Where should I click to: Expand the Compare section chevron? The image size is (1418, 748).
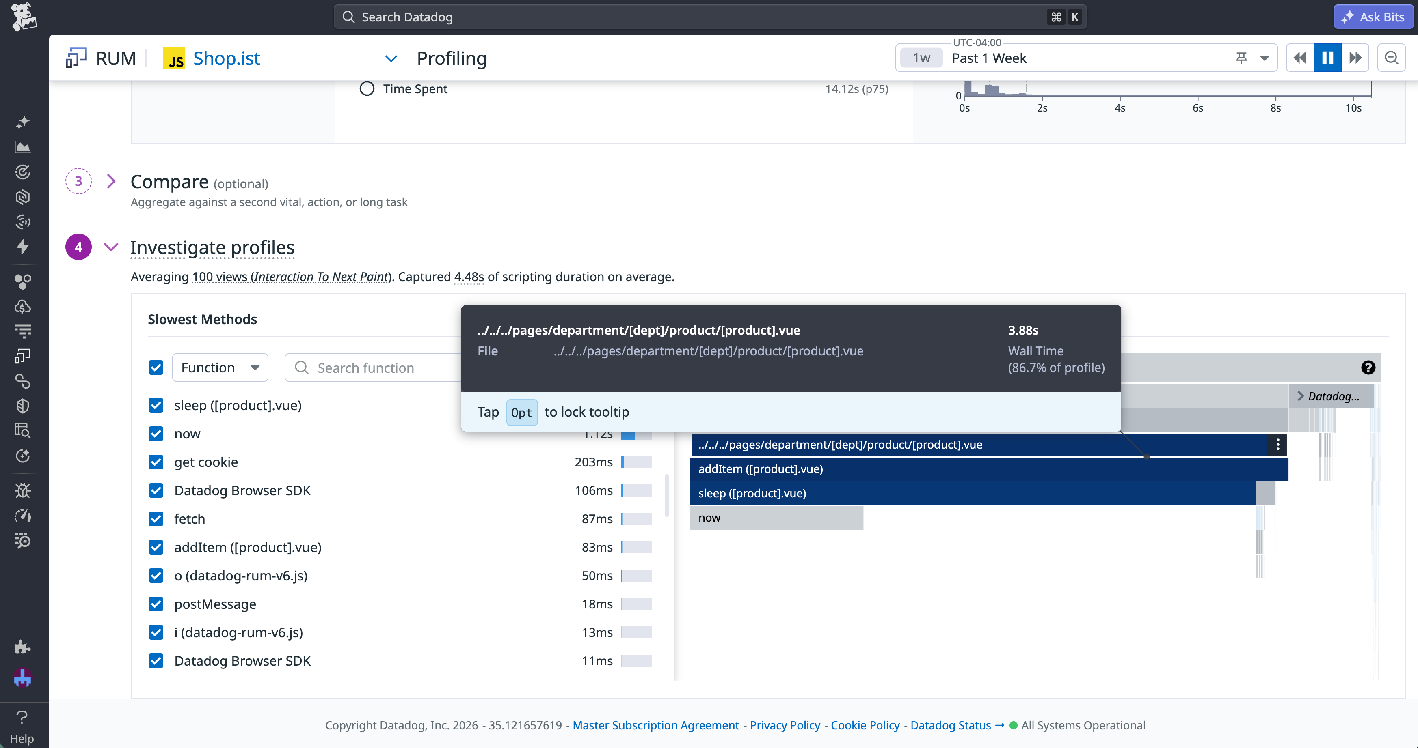pos(111,181)
